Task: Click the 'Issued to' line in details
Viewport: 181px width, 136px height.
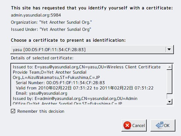Action: (87, 67)
